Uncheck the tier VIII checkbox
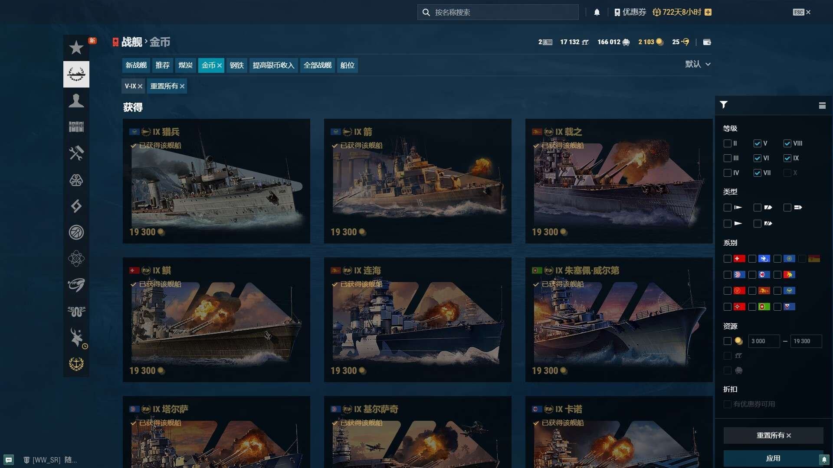Image resolution: width=833 pixels, height=468 pixels. pos(787,143)
